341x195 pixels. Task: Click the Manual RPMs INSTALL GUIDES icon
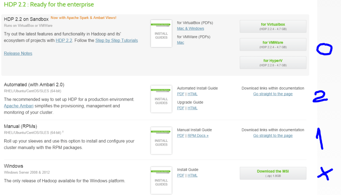[161, 140]
